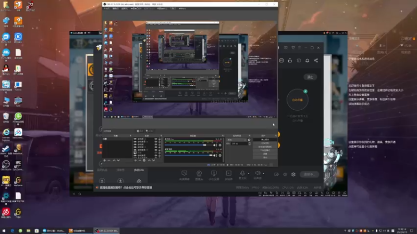Click layout box icon beside the bell

(x=299, y=60)
